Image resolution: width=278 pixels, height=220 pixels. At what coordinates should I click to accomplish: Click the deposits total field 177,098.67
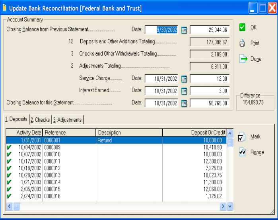210,42
